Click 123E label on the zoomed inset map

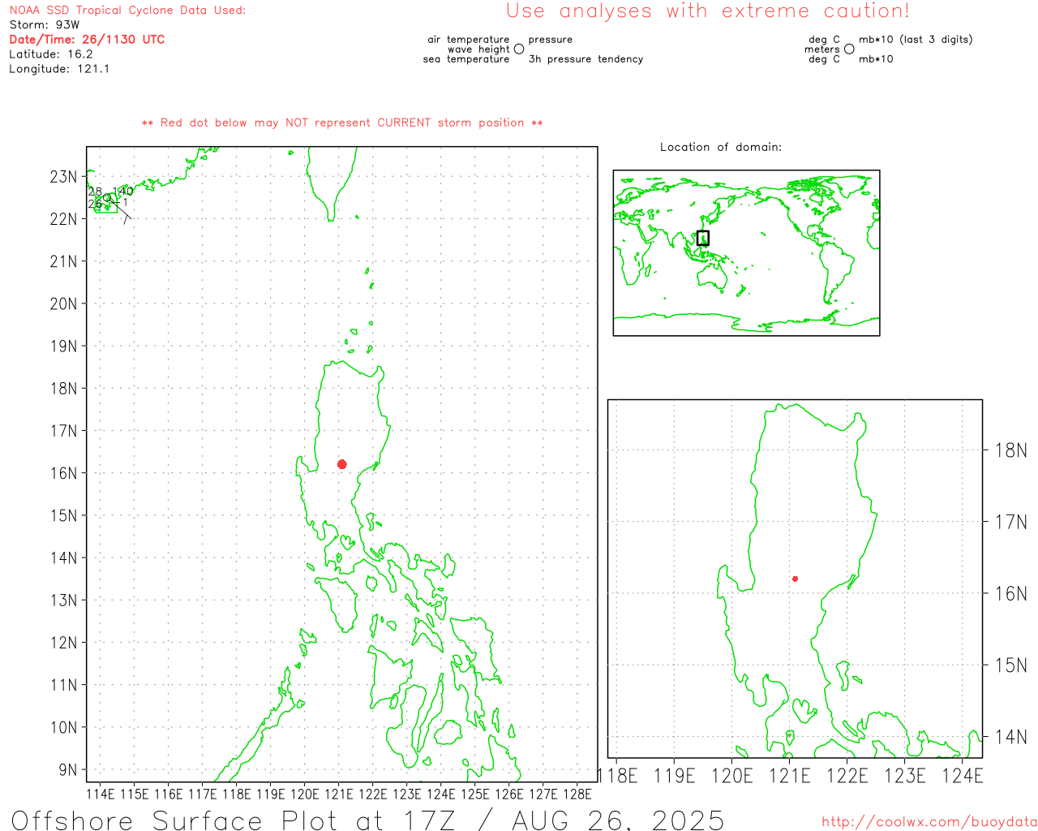905,776
